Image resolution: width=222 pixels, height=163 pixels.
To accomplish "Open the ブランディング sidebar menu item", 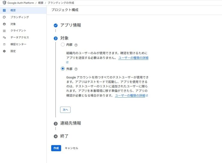I will [19, 17].
